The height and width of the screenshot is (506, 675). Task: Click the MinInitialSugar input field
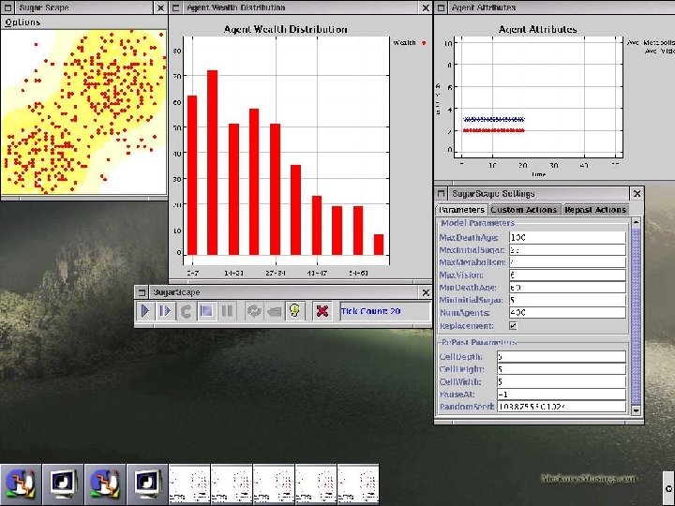click(567, 300)
